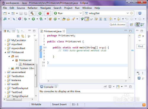
Task: Open the launch configuration gear settings
Action: pos(131,13)
